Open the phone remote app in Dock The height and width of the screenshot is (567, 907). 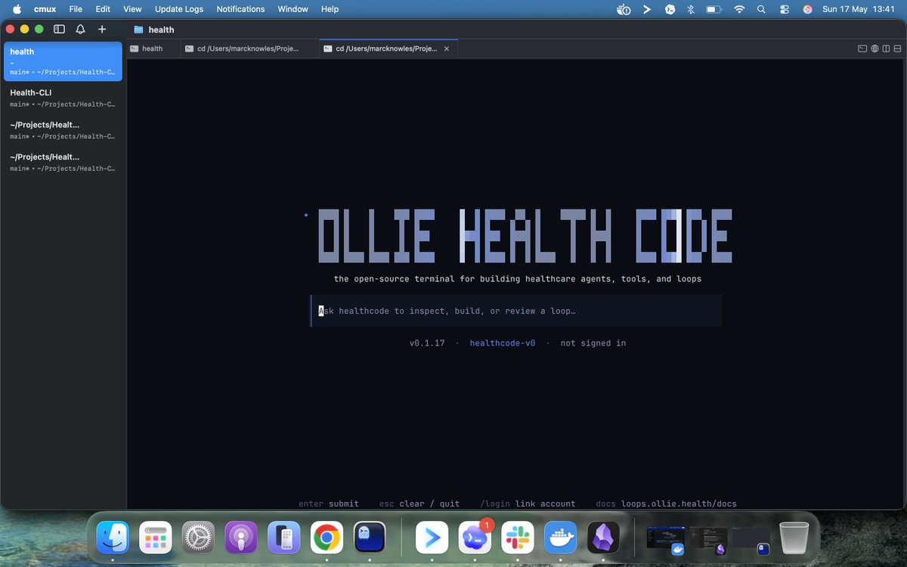pyautogui.click(x=284, y=538)
